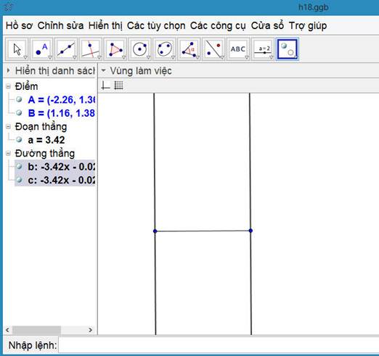Click the algebra panel horizontal scrollbar thumb
This screenshot has width=379, height=356.
point(36,330)
